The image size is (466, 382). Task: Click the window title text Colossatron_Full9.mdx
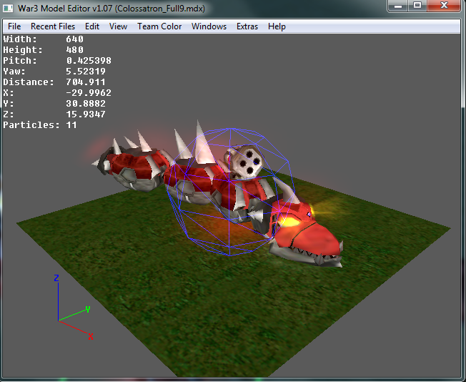click(160, 9)
